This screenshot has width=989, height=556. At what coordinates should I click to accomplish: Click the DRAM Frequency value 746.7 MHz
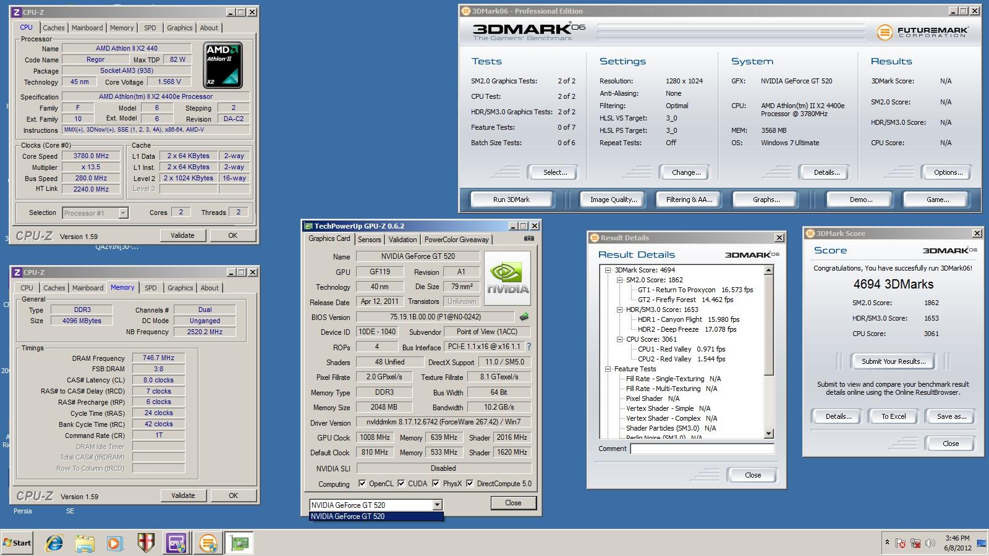[x=158, y=358]
